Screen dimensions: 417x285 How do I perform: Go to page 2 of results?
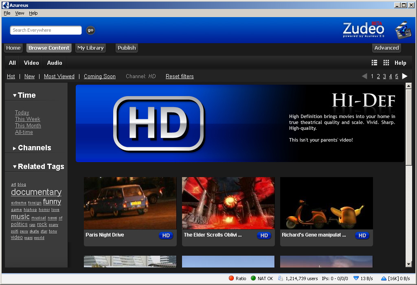point(378,76)
